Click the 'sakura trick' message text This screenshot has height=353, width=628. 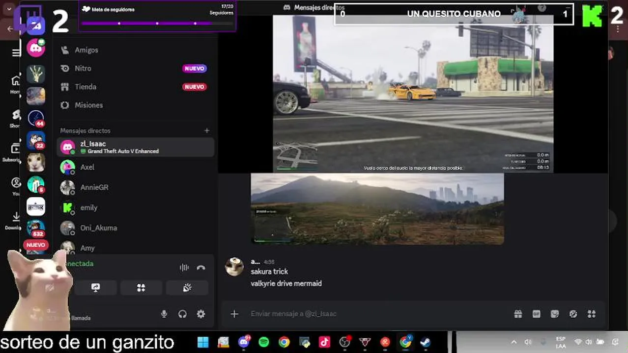pos(269,272)
